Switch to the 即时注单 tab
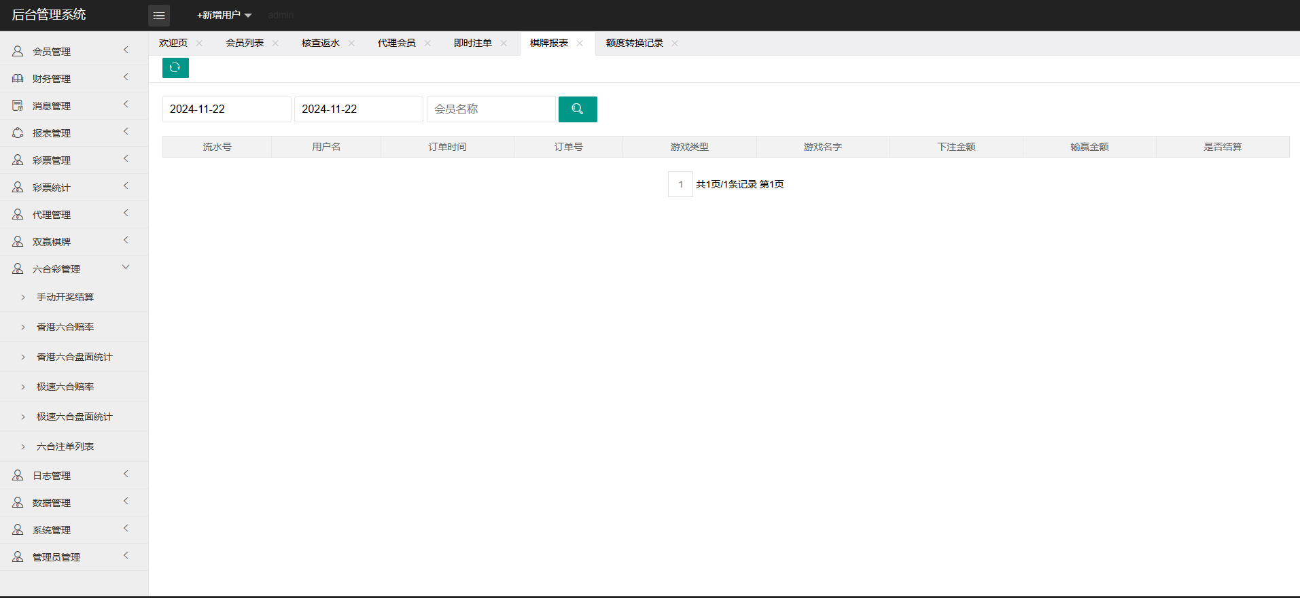The image size is (1300, 598). [x=473, y=43]
